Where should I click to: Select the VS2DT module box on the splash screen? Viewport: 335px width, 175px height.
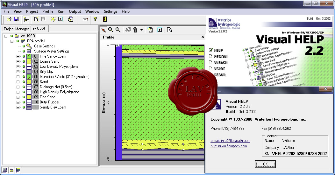(211, 68)
